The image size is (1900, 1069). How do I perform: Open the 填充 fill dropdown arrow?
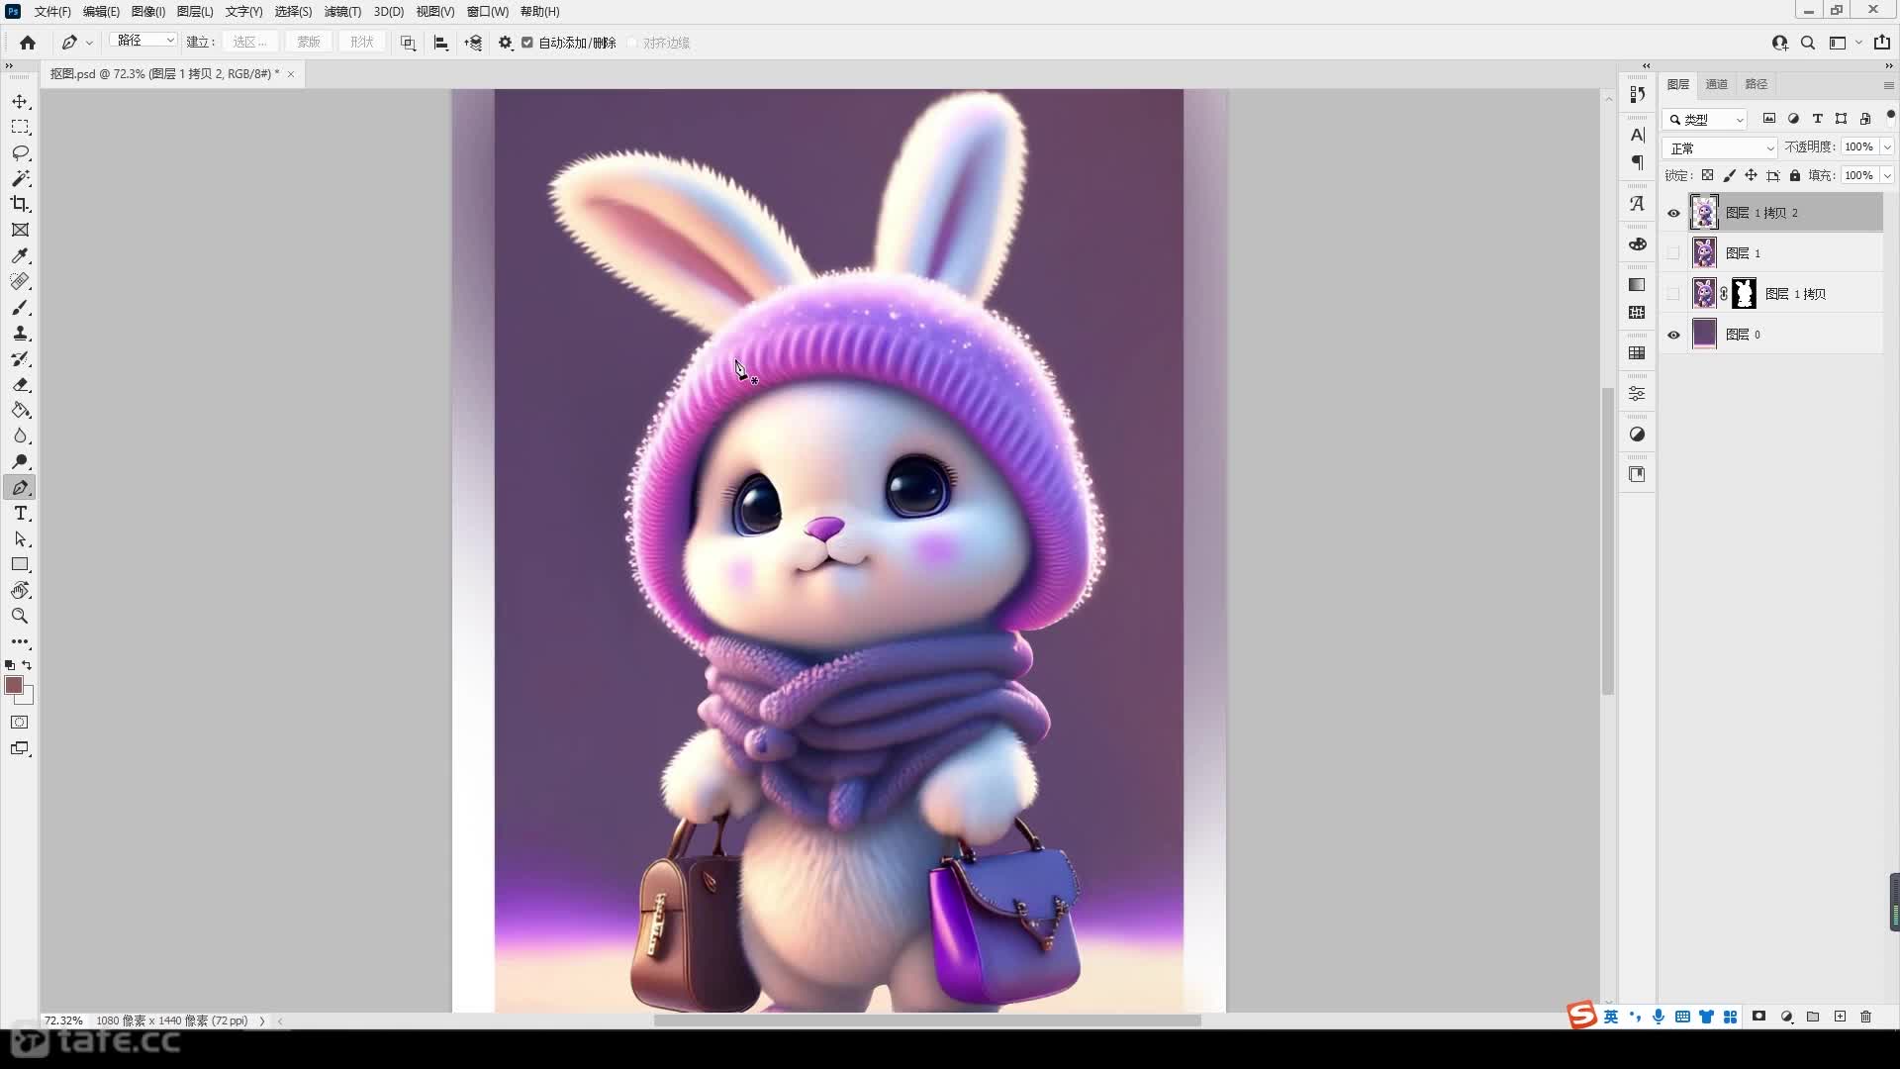(1887, 175)
